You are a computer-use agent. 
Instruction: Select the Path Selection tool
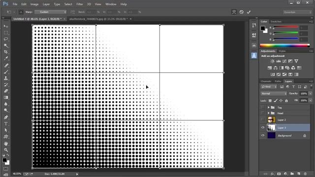point(6,130)
